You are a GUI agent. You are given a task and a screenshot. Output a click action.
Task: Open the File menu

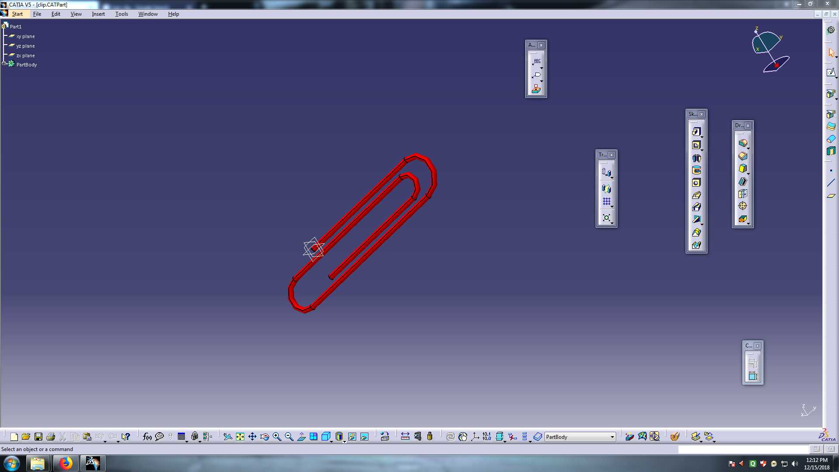[37, 14]
